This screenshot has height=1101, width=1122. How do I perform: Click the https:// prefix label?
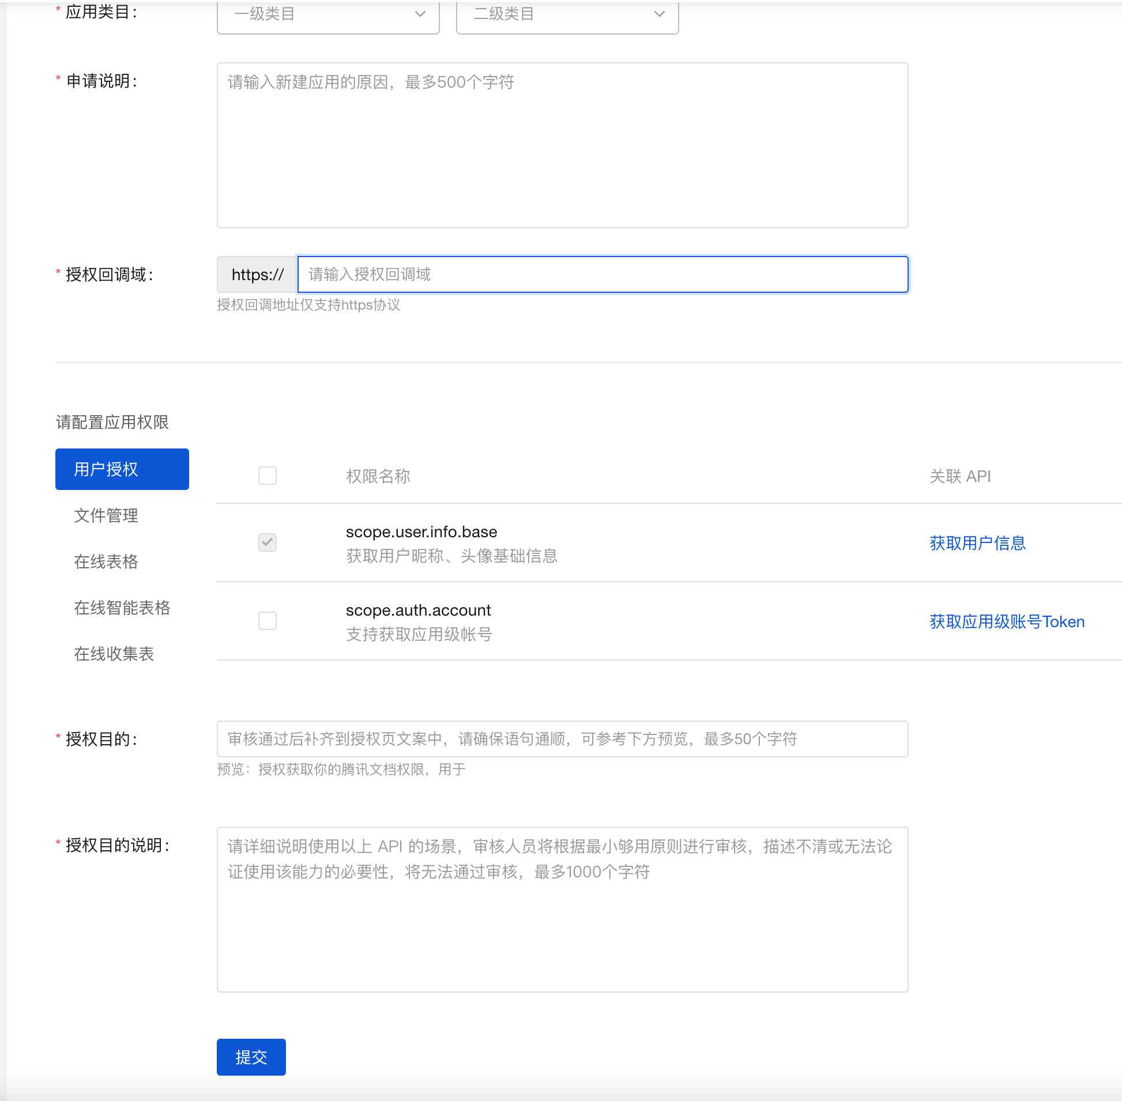click(257, 274)
